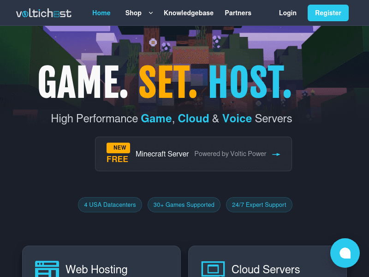Viewport: 369px width, 277px height.
Task: Open the Knowledgebase page
Action: 189,13
